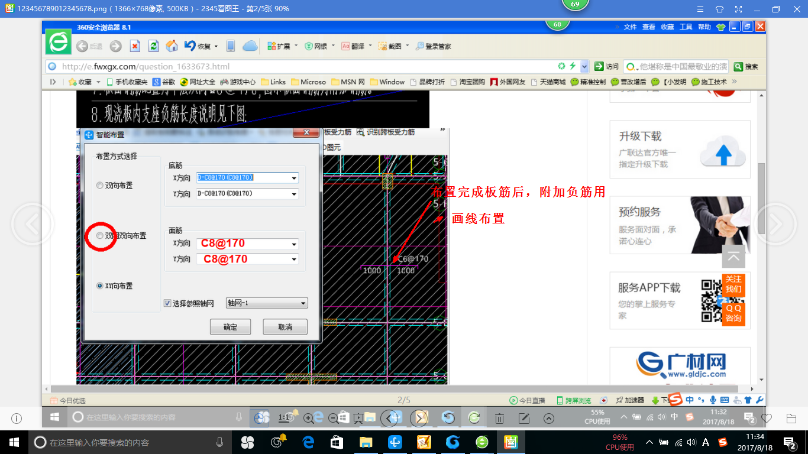Open the 翻译 translate dropdown

coord(357,46)
